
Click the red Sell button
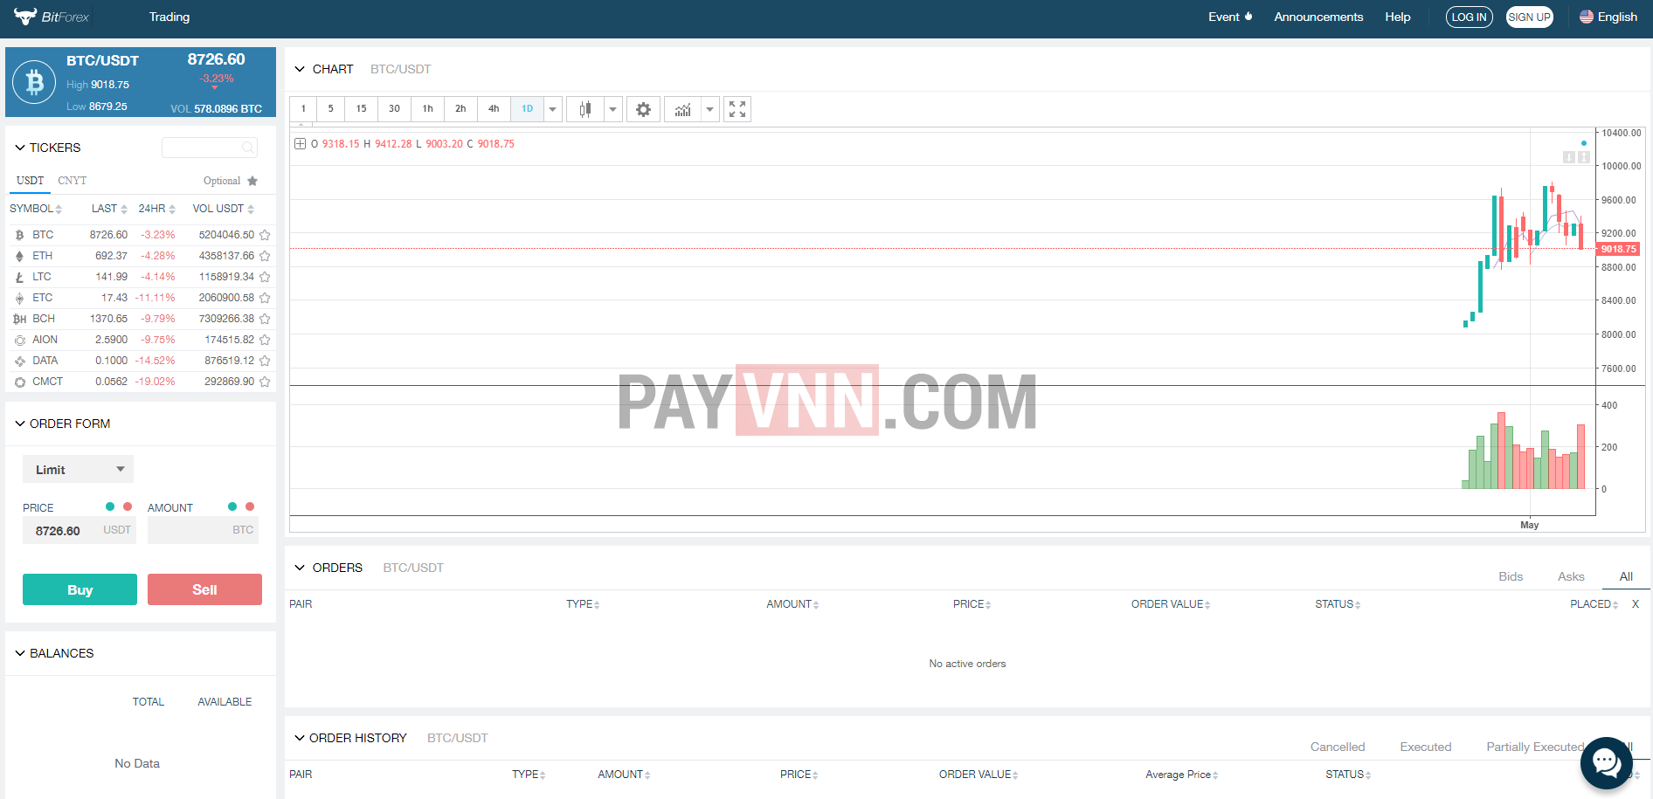[x=204, y=589]
